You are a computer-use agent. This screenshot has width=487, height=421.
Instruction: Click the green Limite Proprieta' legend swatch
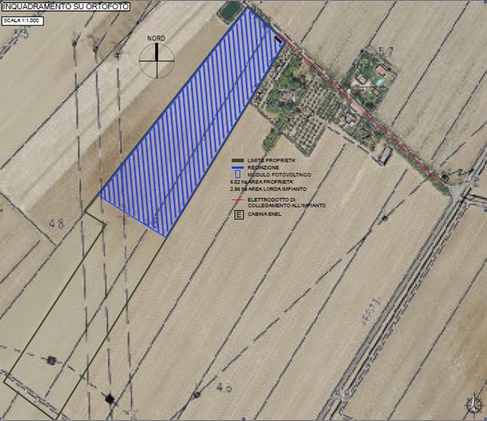238,160
